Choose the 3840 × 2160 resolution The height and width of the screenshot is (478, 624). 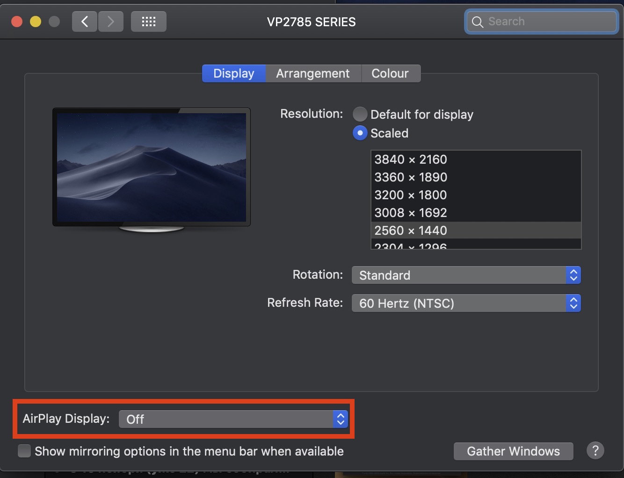point(476,159)
